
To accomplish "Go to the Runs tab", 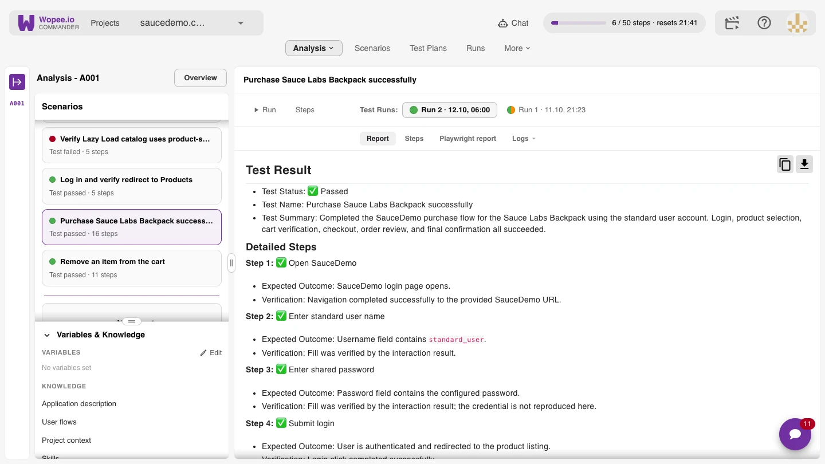I will pyautogui.click(x=476, y=48).
